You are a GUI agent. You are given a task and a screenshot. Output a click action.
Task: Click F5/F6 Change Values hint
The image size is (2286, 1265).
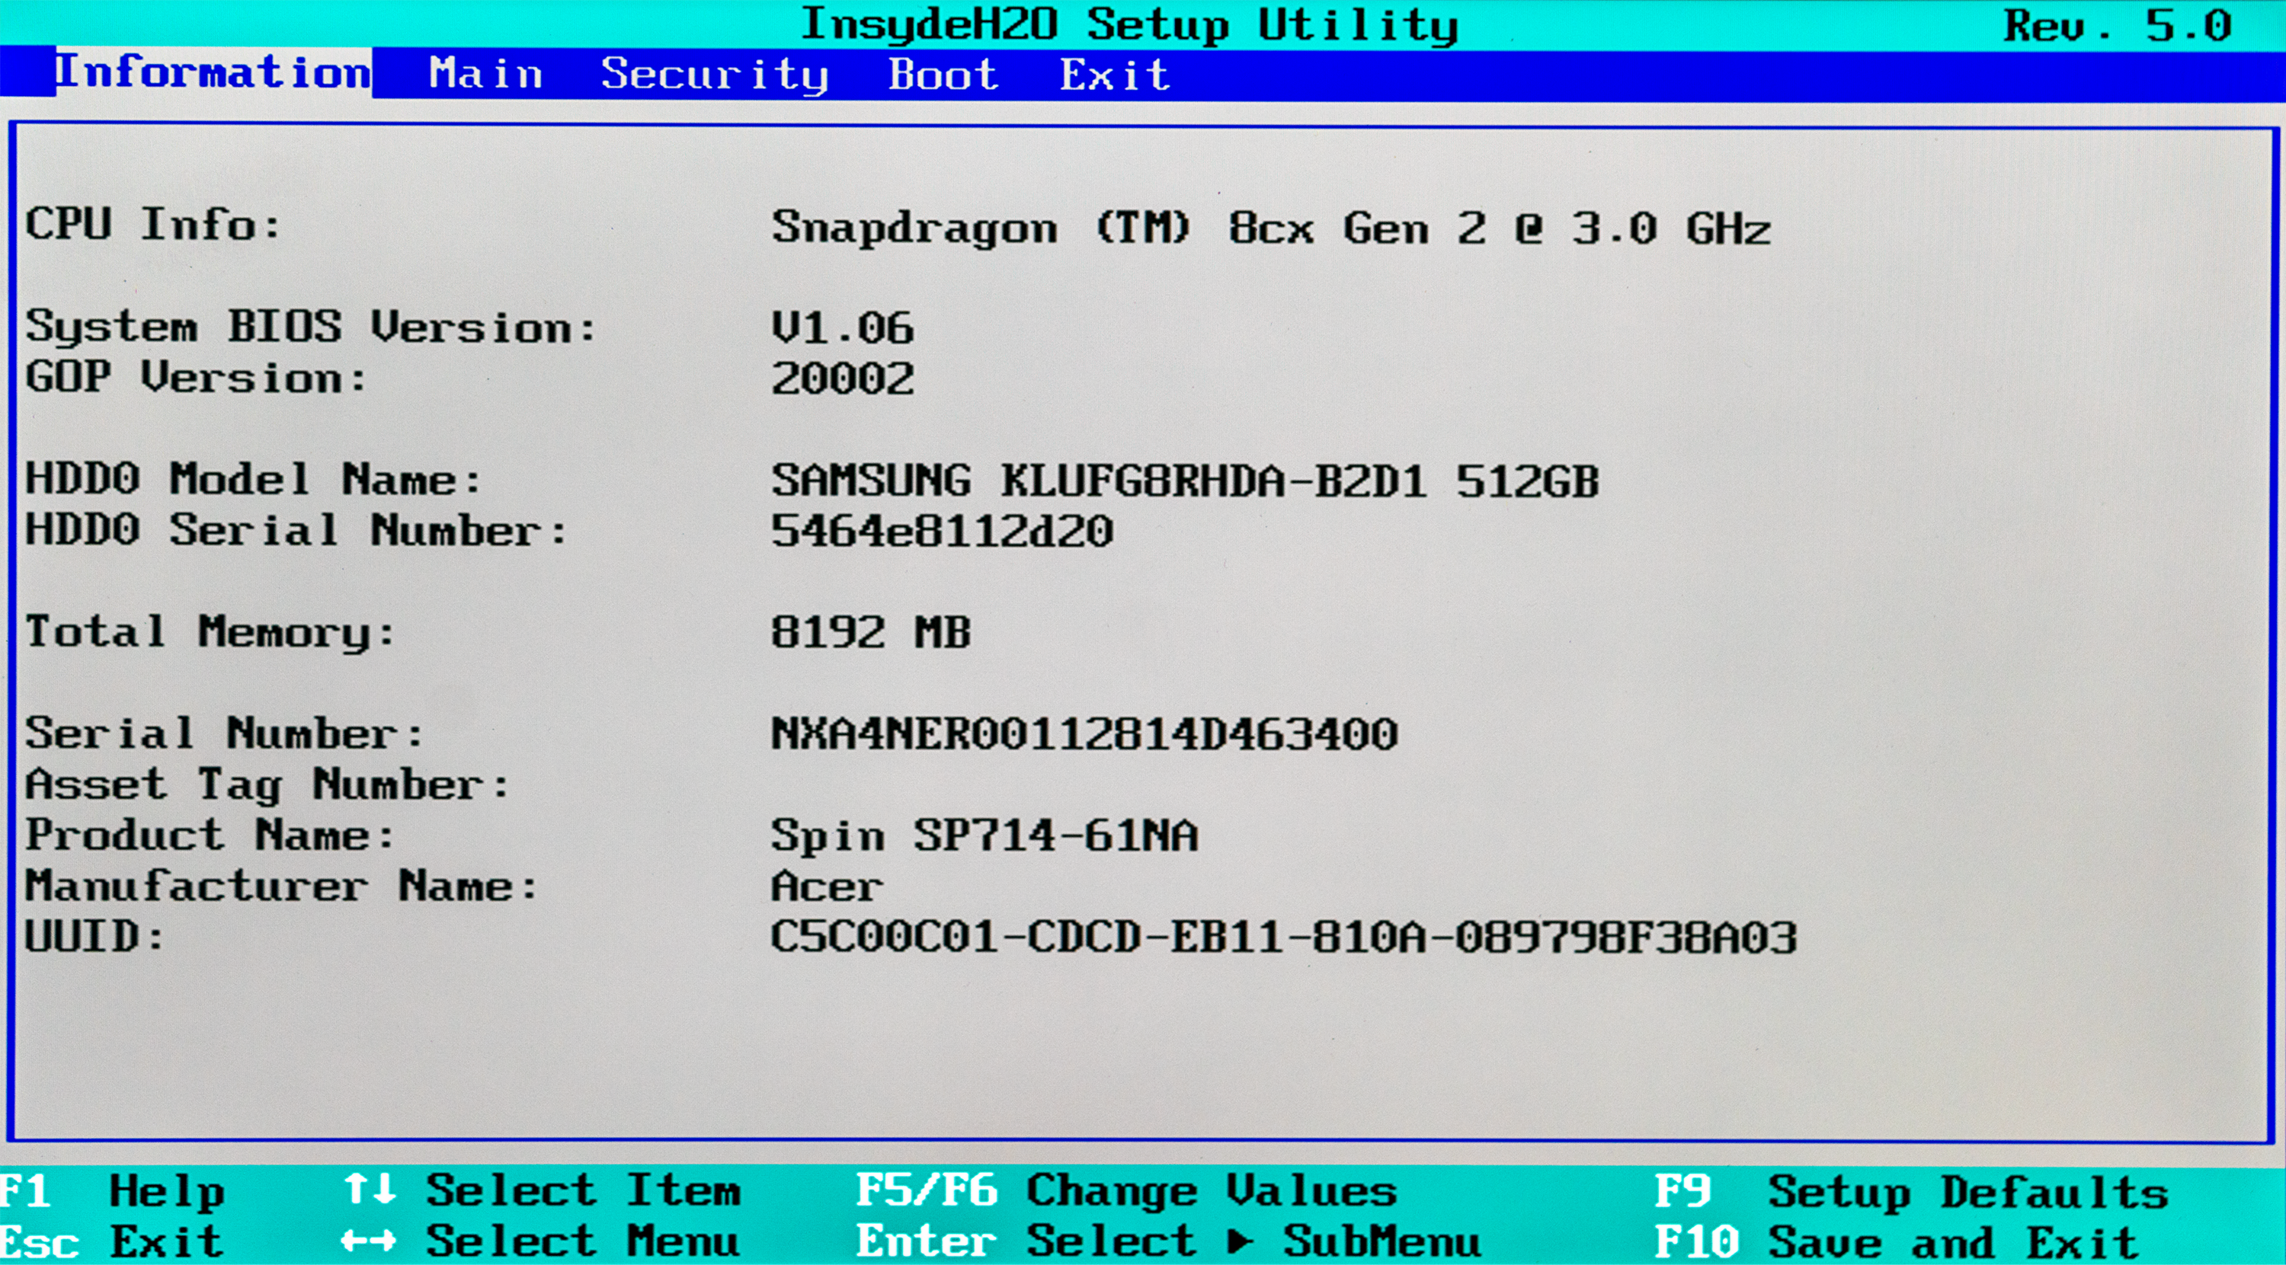point(1125,1190)
